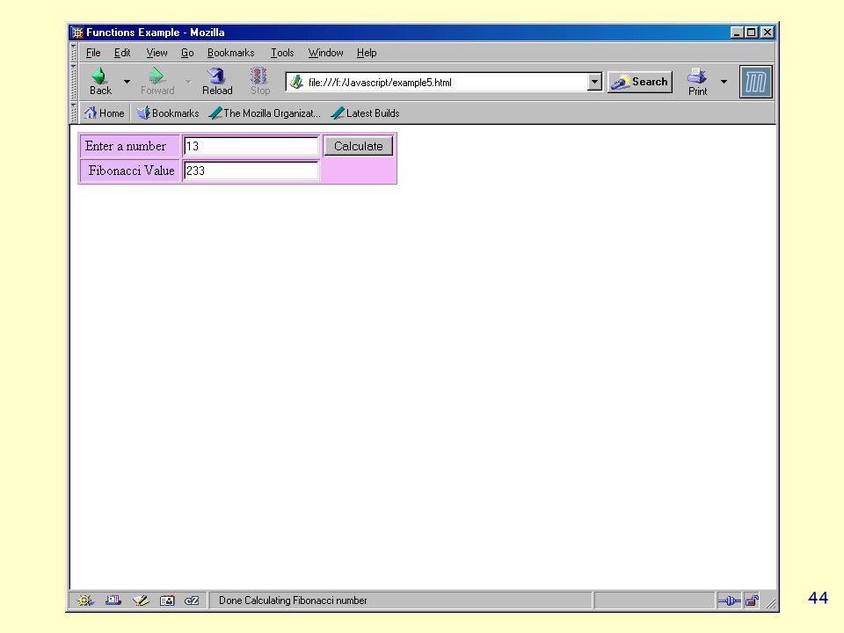Open the Forward history dropdown arrow

pos(188,82)
